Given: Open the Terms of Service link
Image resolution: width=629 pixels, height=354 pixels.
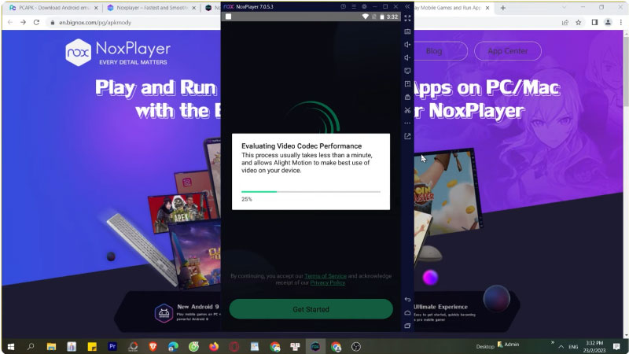Looking at the screenshot, I should coord(326,276).
